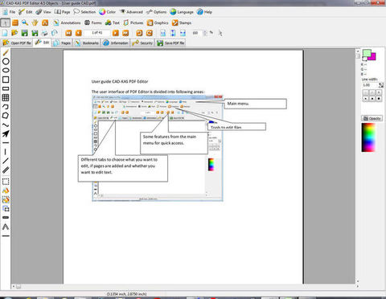Select the pencil drawing tool
386x299 pixels.
[x=6, y=52]
